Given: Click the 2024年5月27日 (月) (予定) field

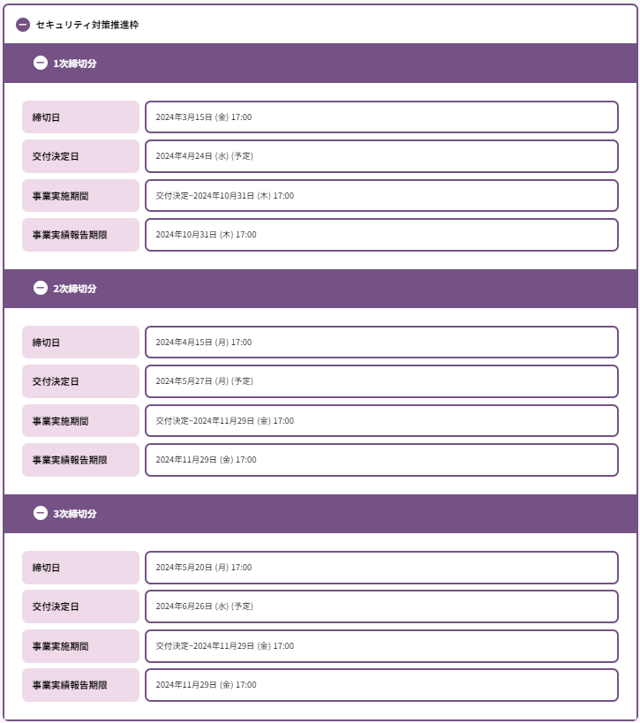Looking at the screenshot, I should [381, 381].
